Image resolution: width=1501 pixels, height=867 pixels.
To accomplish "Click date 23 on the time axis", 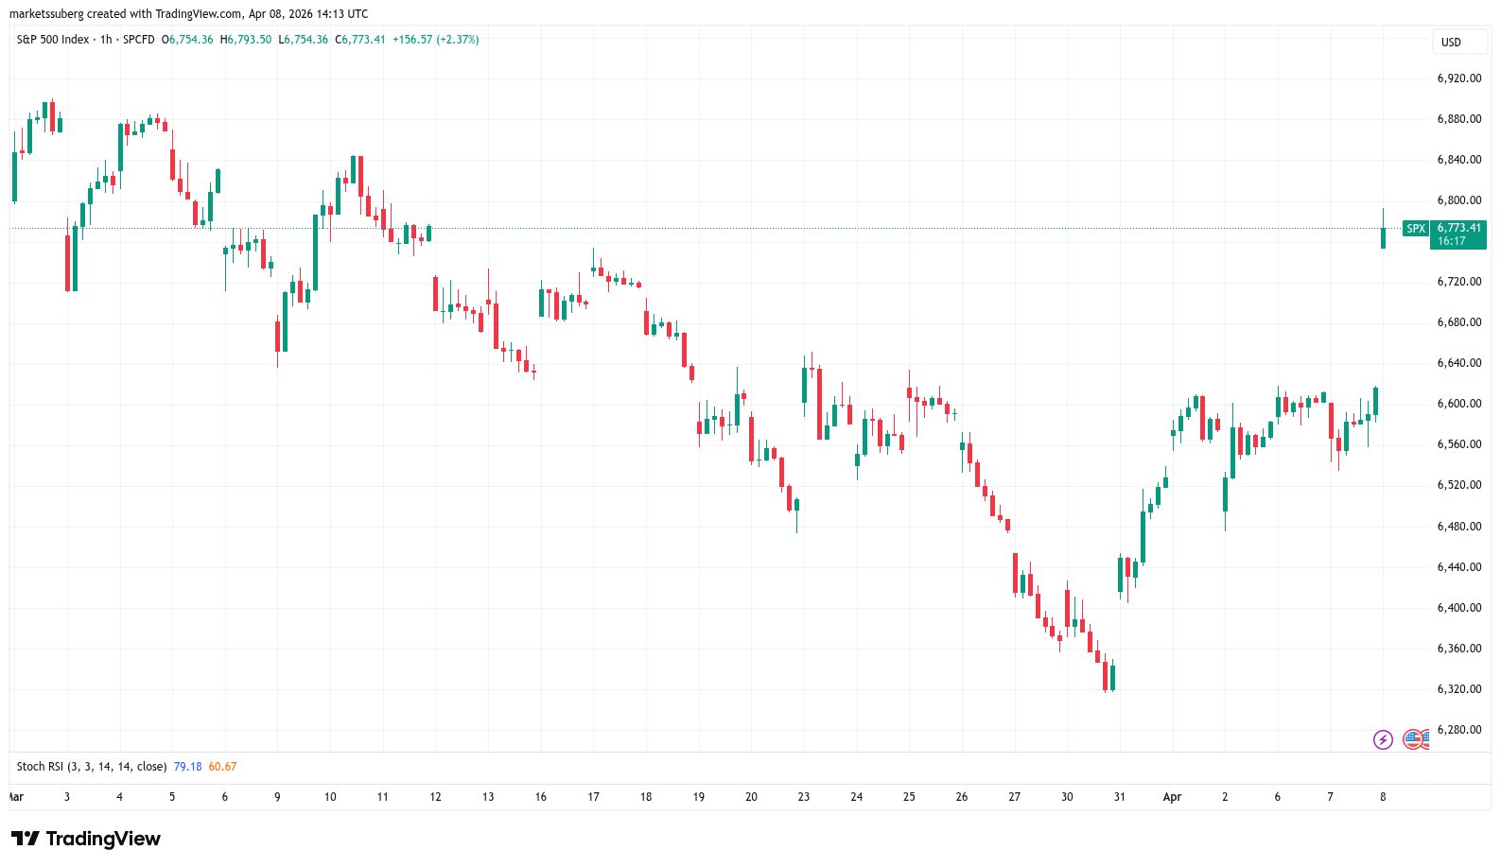I will (804, 797).
